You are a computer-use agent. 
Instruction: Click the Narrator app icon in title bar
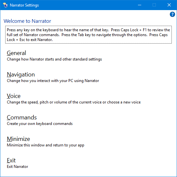coord(5,5)
